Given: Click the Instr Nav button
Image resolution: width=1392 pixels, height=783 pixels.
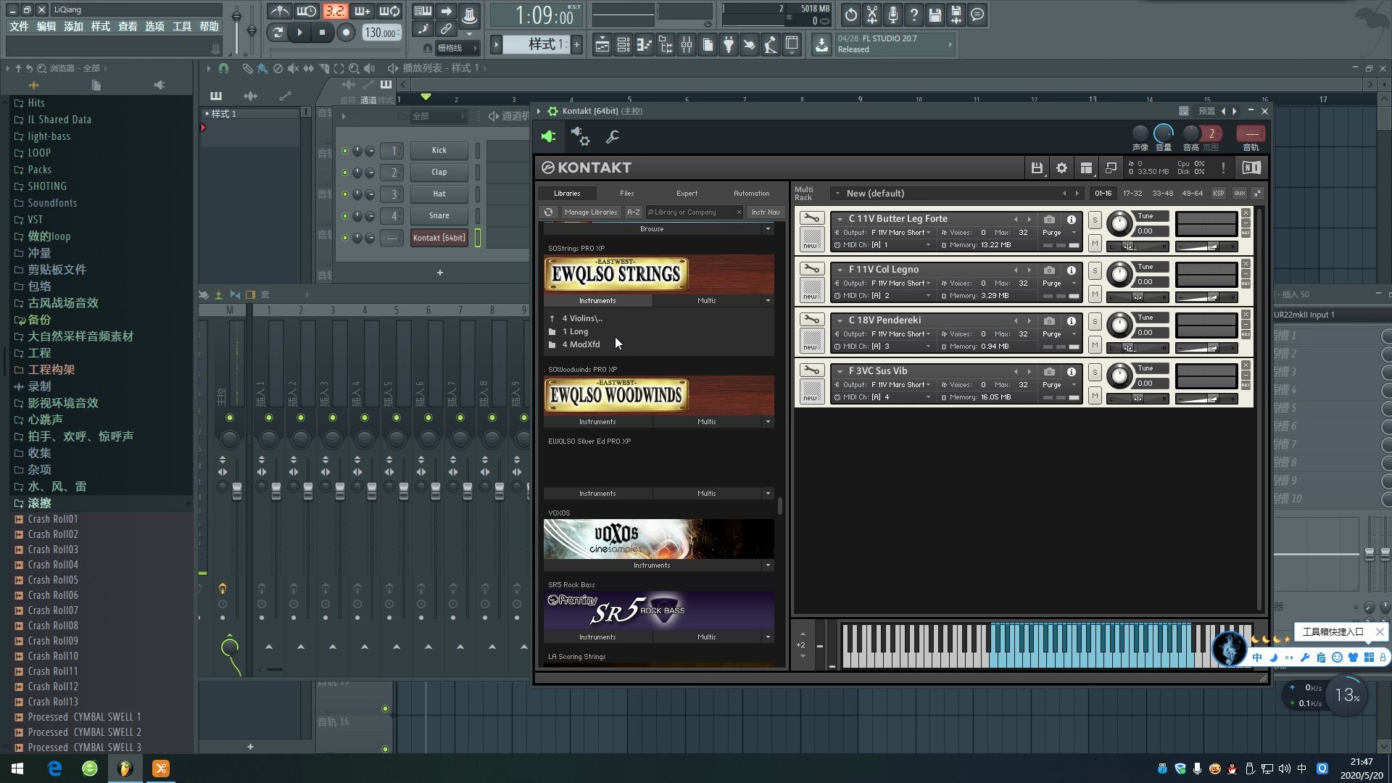Looking at the screenshot, I should click(766, 212).
